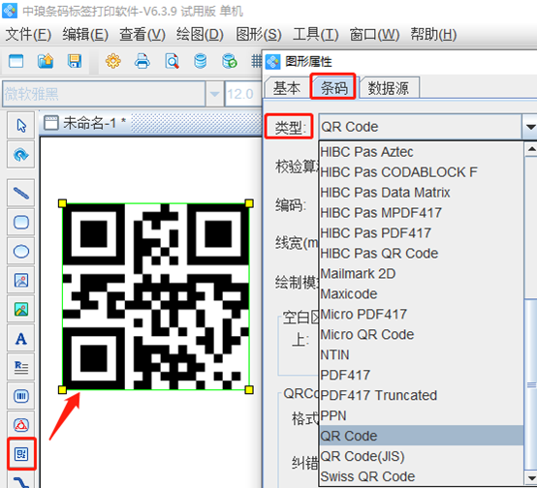Viewport: 537px width, 488px height.
Task: Switch to the 条码 tab
Action: (333, 87)
